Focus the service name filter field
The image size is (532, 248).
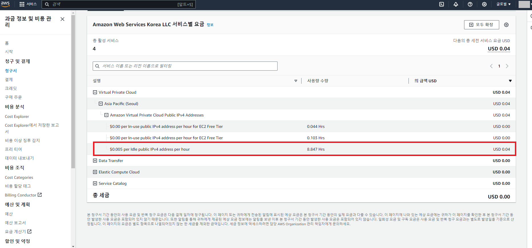(185, 66)
